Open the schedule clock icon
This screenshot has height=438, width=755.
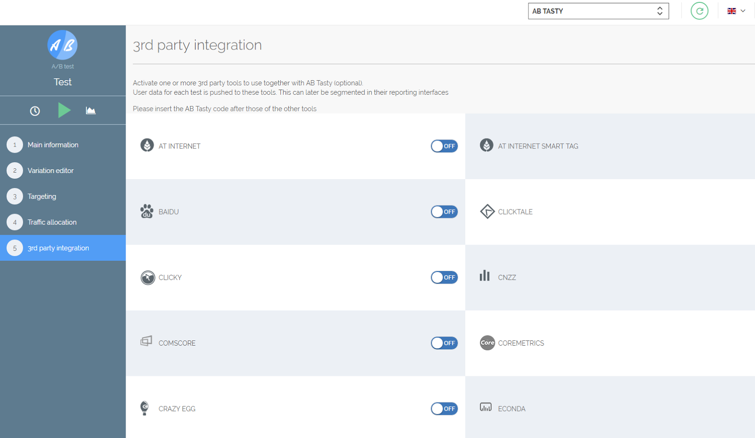35,111
